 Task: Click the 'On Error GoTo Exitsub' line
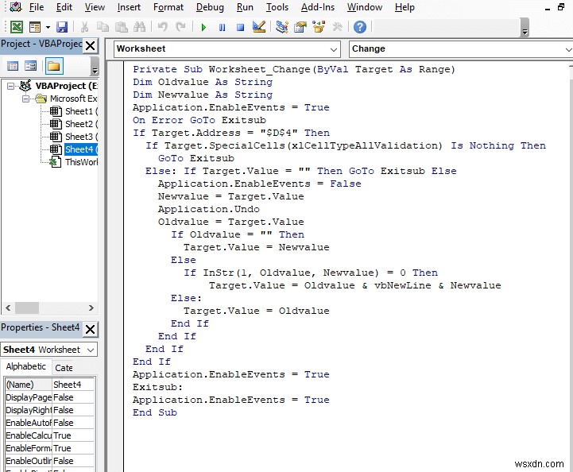[x=199, y=120]
